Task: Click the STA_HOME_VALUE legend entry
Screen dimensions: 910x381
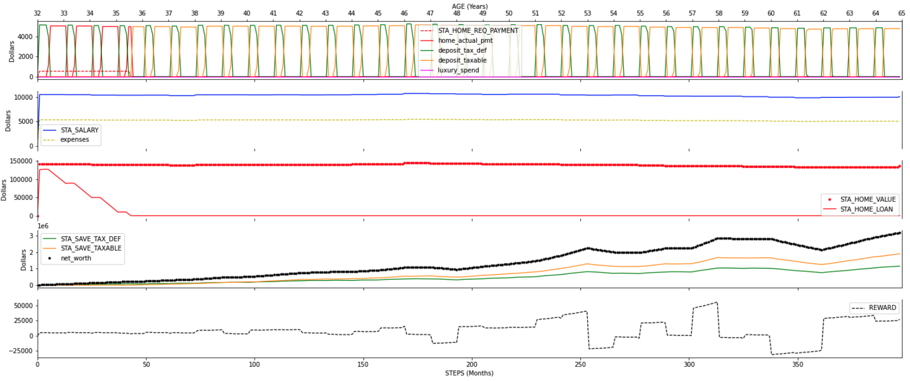Action: click(x=867, y=199)
